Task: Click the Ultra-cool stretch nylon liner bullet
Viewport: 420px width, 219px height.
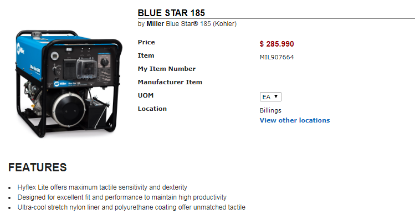Action: click(x=131, y=207)
